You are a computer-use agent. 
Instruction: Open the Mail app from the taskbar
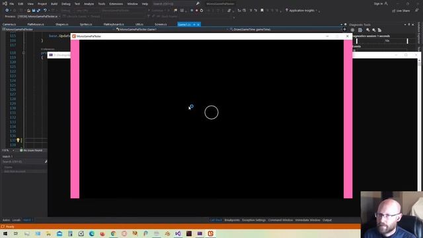pos(59,233)
